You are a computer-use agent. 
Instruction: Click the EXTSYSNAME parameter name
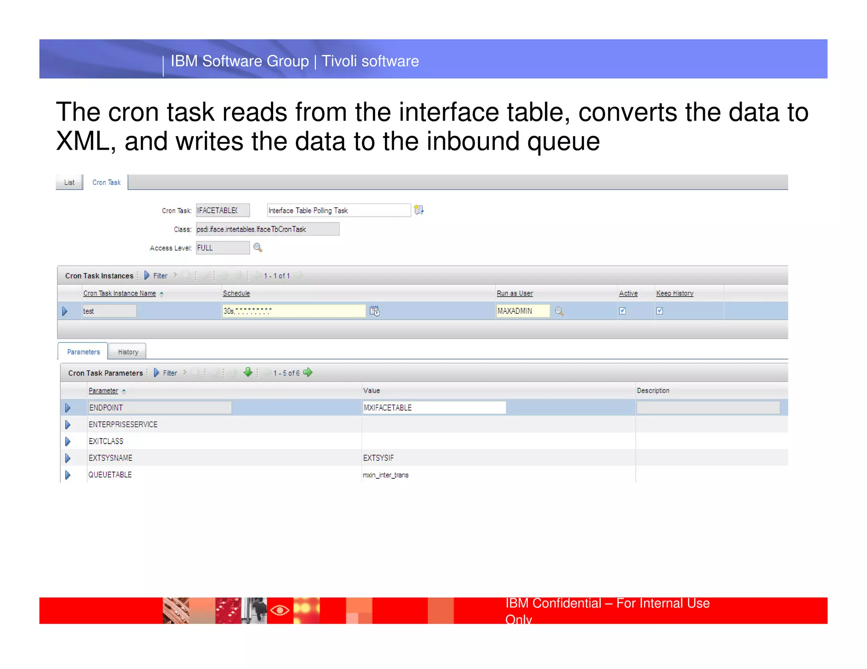(110, 458)
